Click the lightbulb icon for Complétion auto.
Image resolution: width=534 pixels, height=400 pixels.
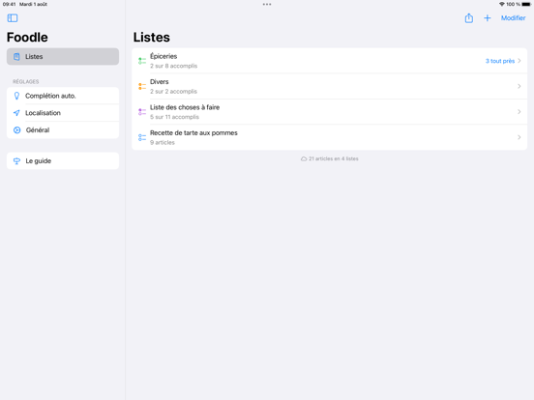click(16, 96)
